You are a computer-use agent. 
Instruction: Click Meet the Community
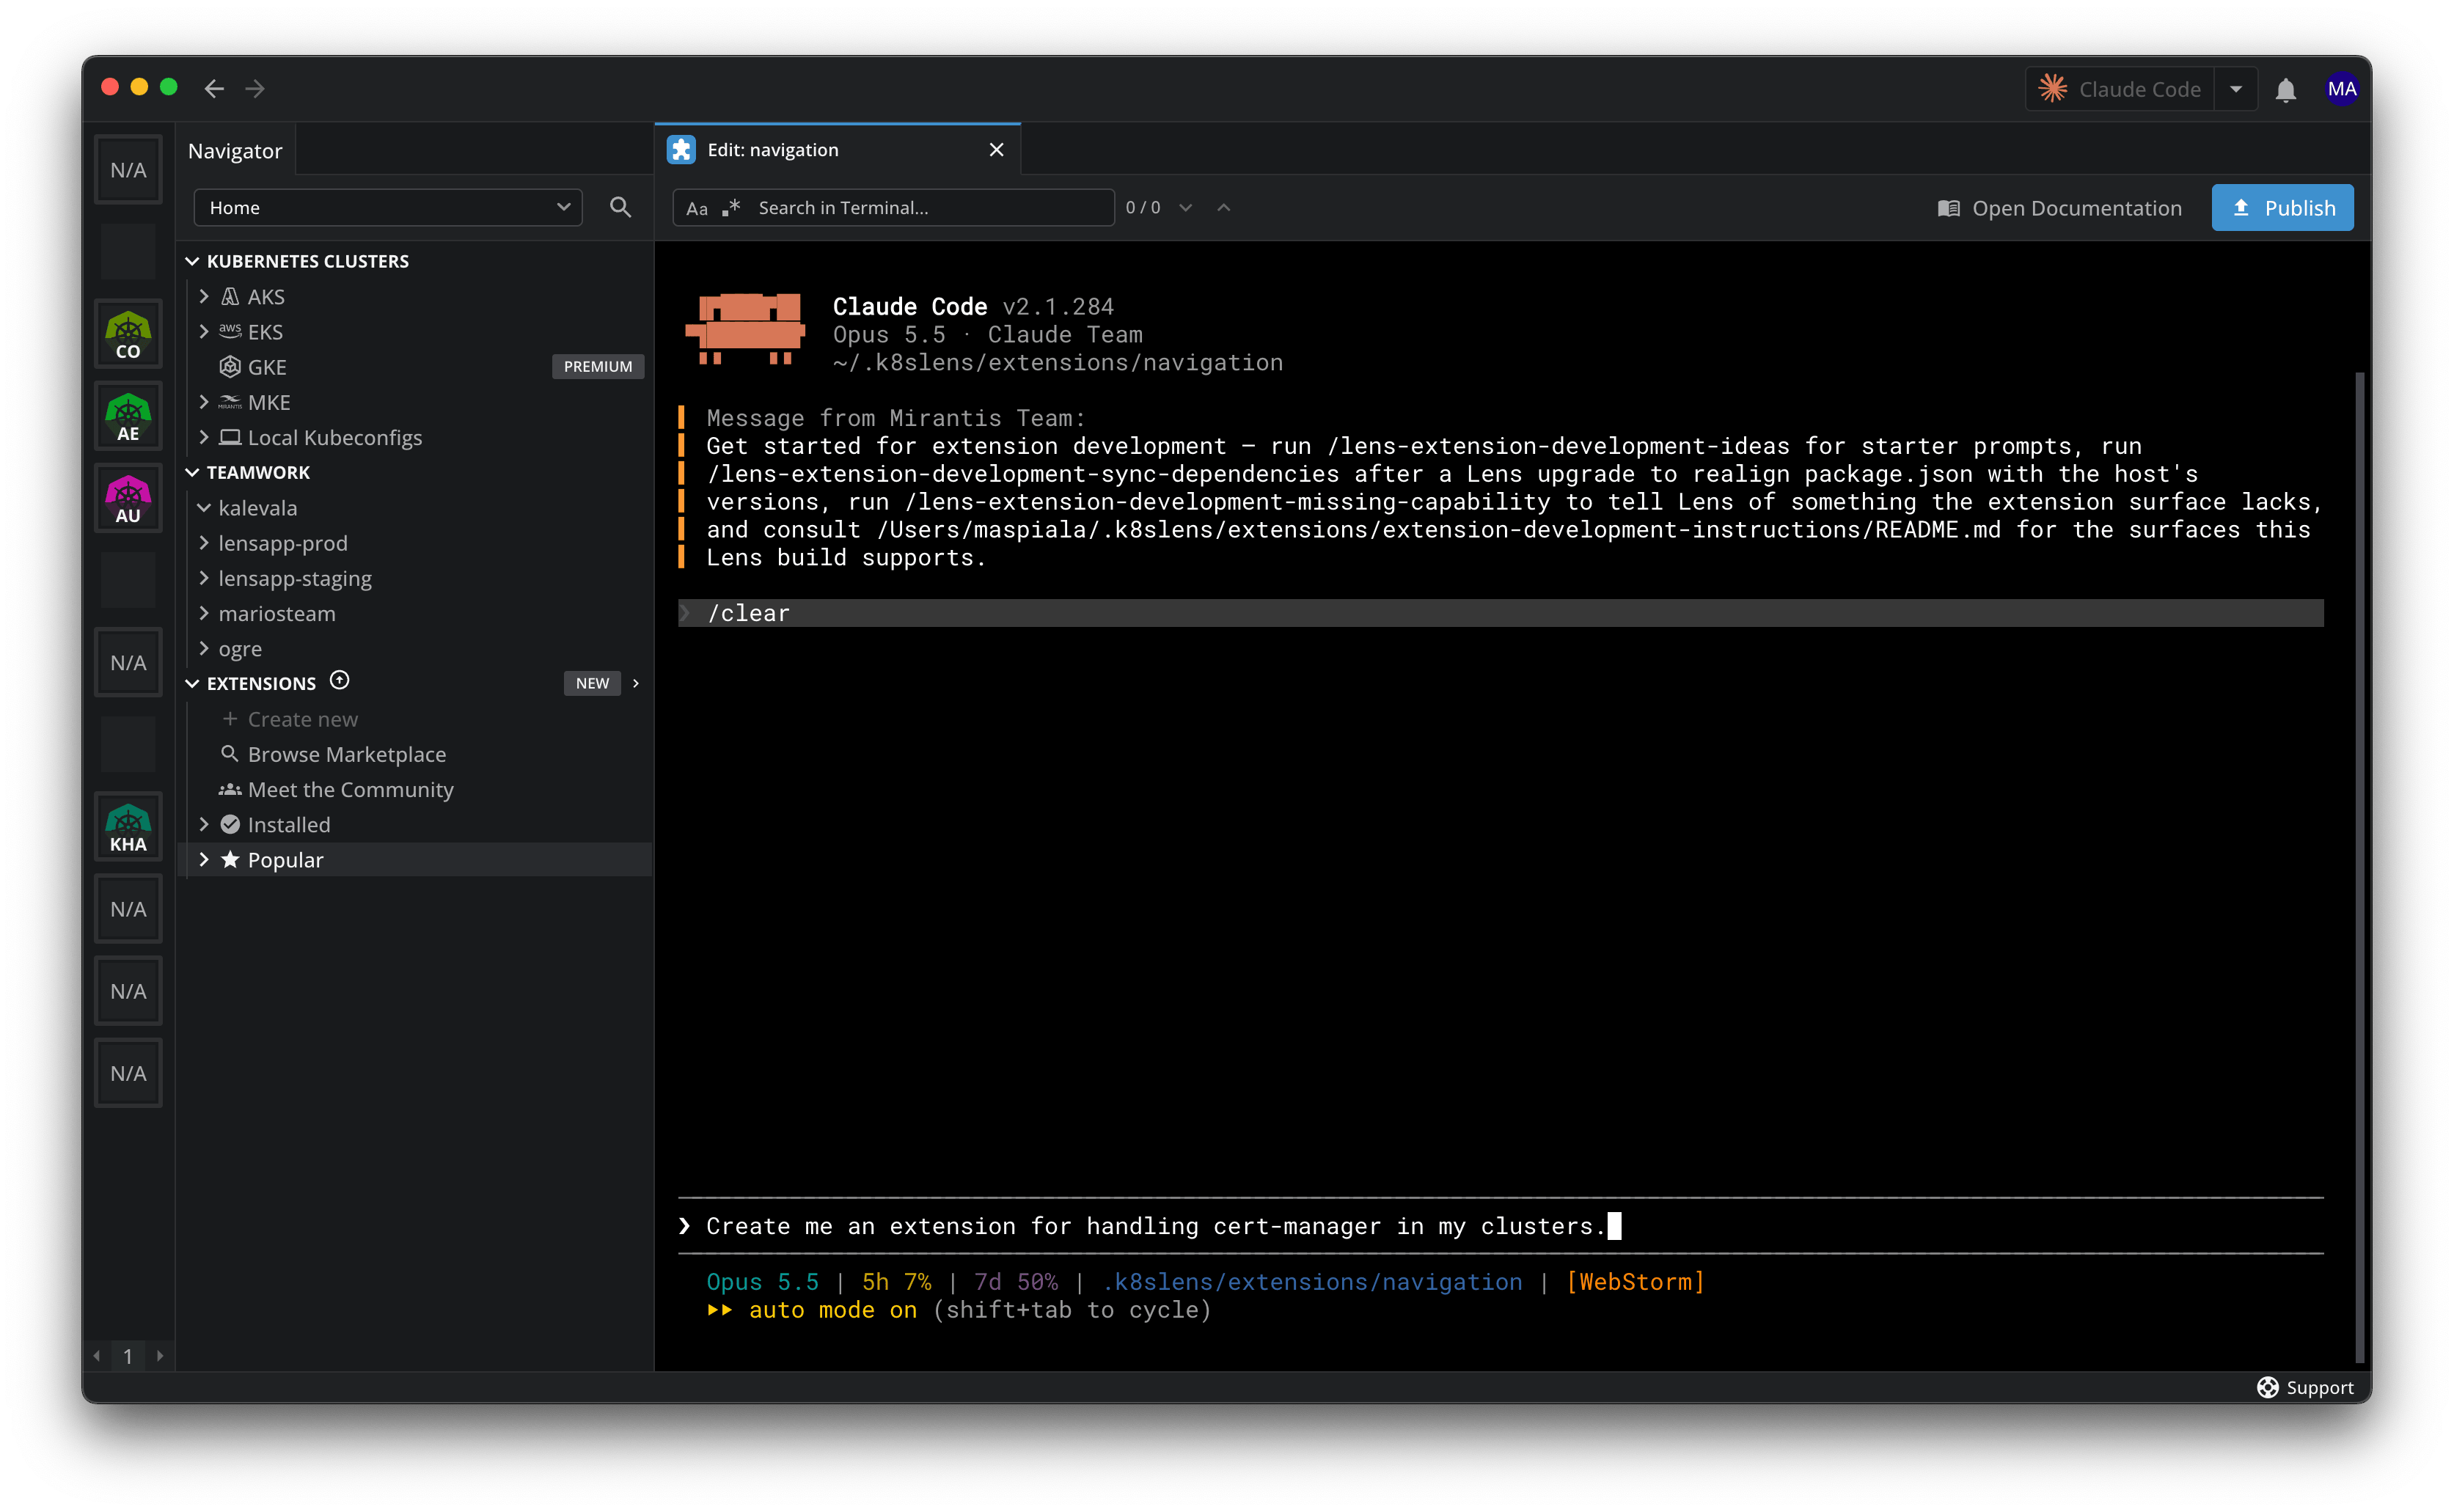coord(350,789)
